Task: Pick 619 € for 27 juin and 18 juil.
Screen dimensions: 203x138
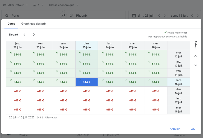Action: pyautogui.click(x=133, y=110)
